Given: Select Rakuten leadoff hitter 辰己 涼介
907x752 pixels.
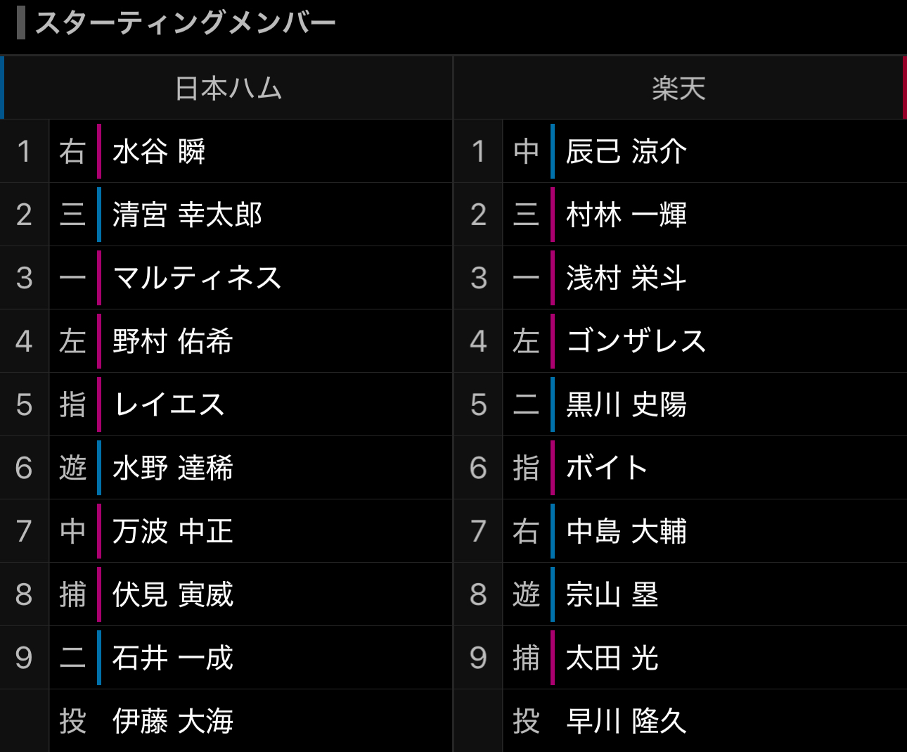Looking at the screenshot, I should point(626,151).
